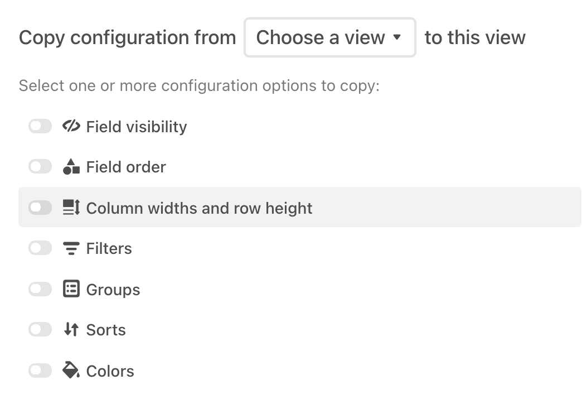Open the Choose a view dropdown

pos(329,37)
